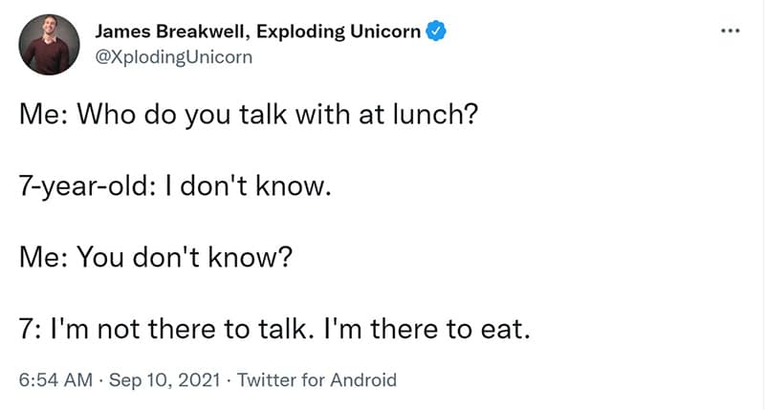Open the @XplodingUnicorn handle link
This screenshot has height=410, width=765.
click(174, 57)
